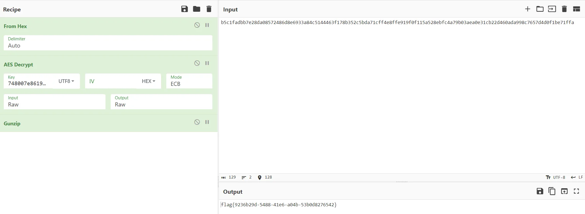Reset pane layout icon

(x=576, y=9)
